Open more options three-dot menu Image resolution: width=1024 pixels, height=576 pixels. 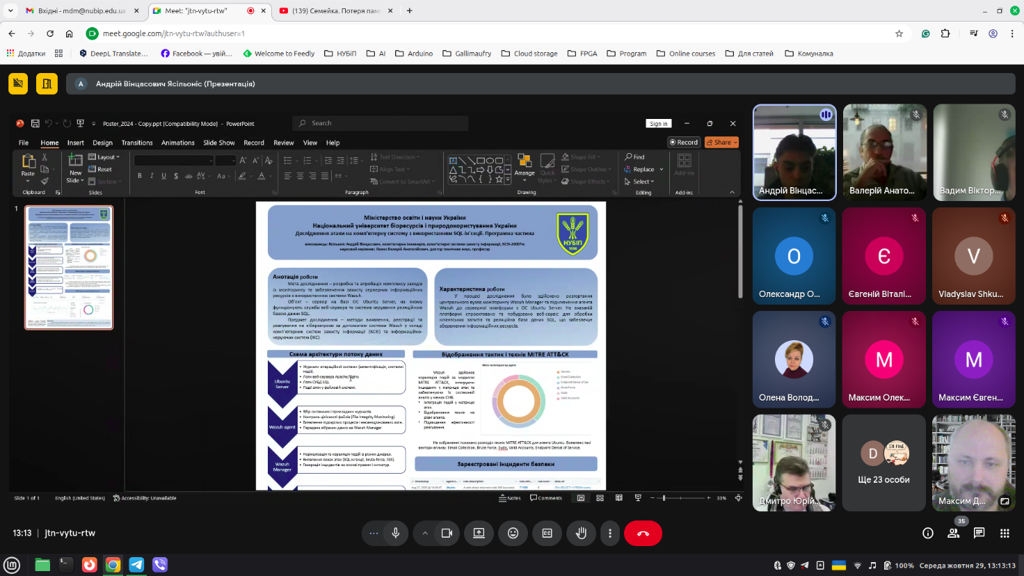pos(610,533)
